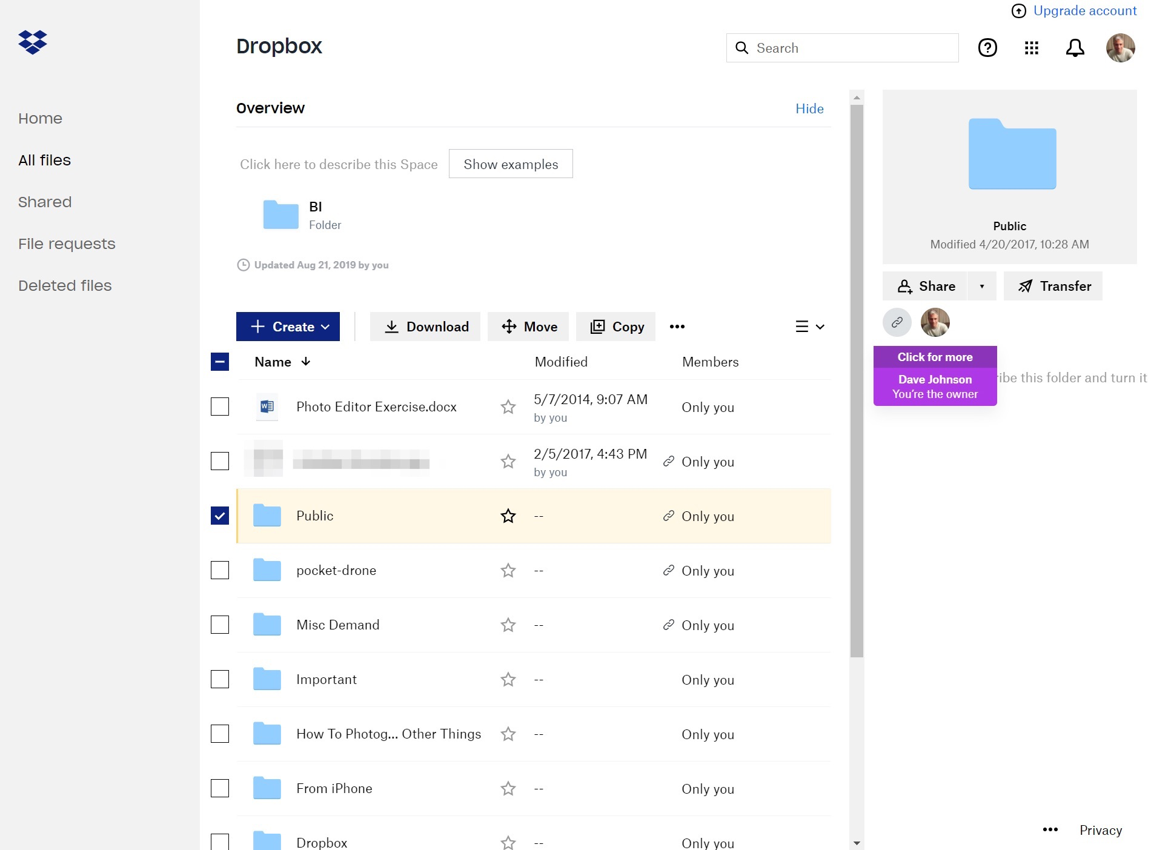Image resolution: width=1171 pixels, height=850 pixels.
Task: Open the pocket-drone folder name
Action: [x=336, y=570]
